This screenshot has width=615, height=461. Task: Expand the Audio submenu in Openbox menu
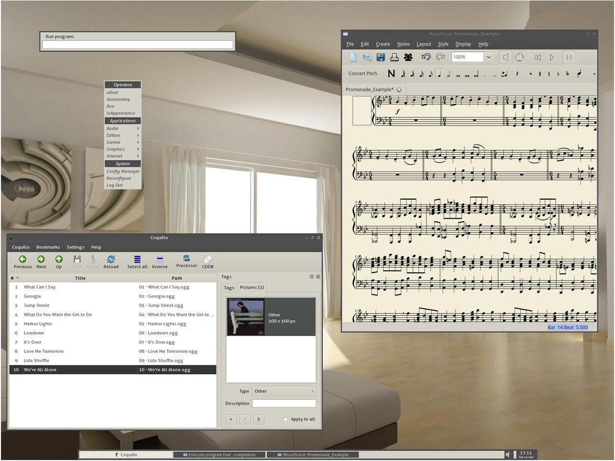123,128
